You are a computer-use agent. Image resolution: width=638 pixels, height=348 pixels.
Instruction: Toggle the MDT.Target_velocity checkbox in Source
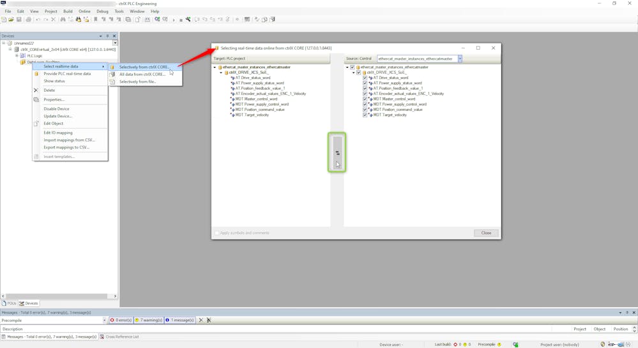[365, 115]
